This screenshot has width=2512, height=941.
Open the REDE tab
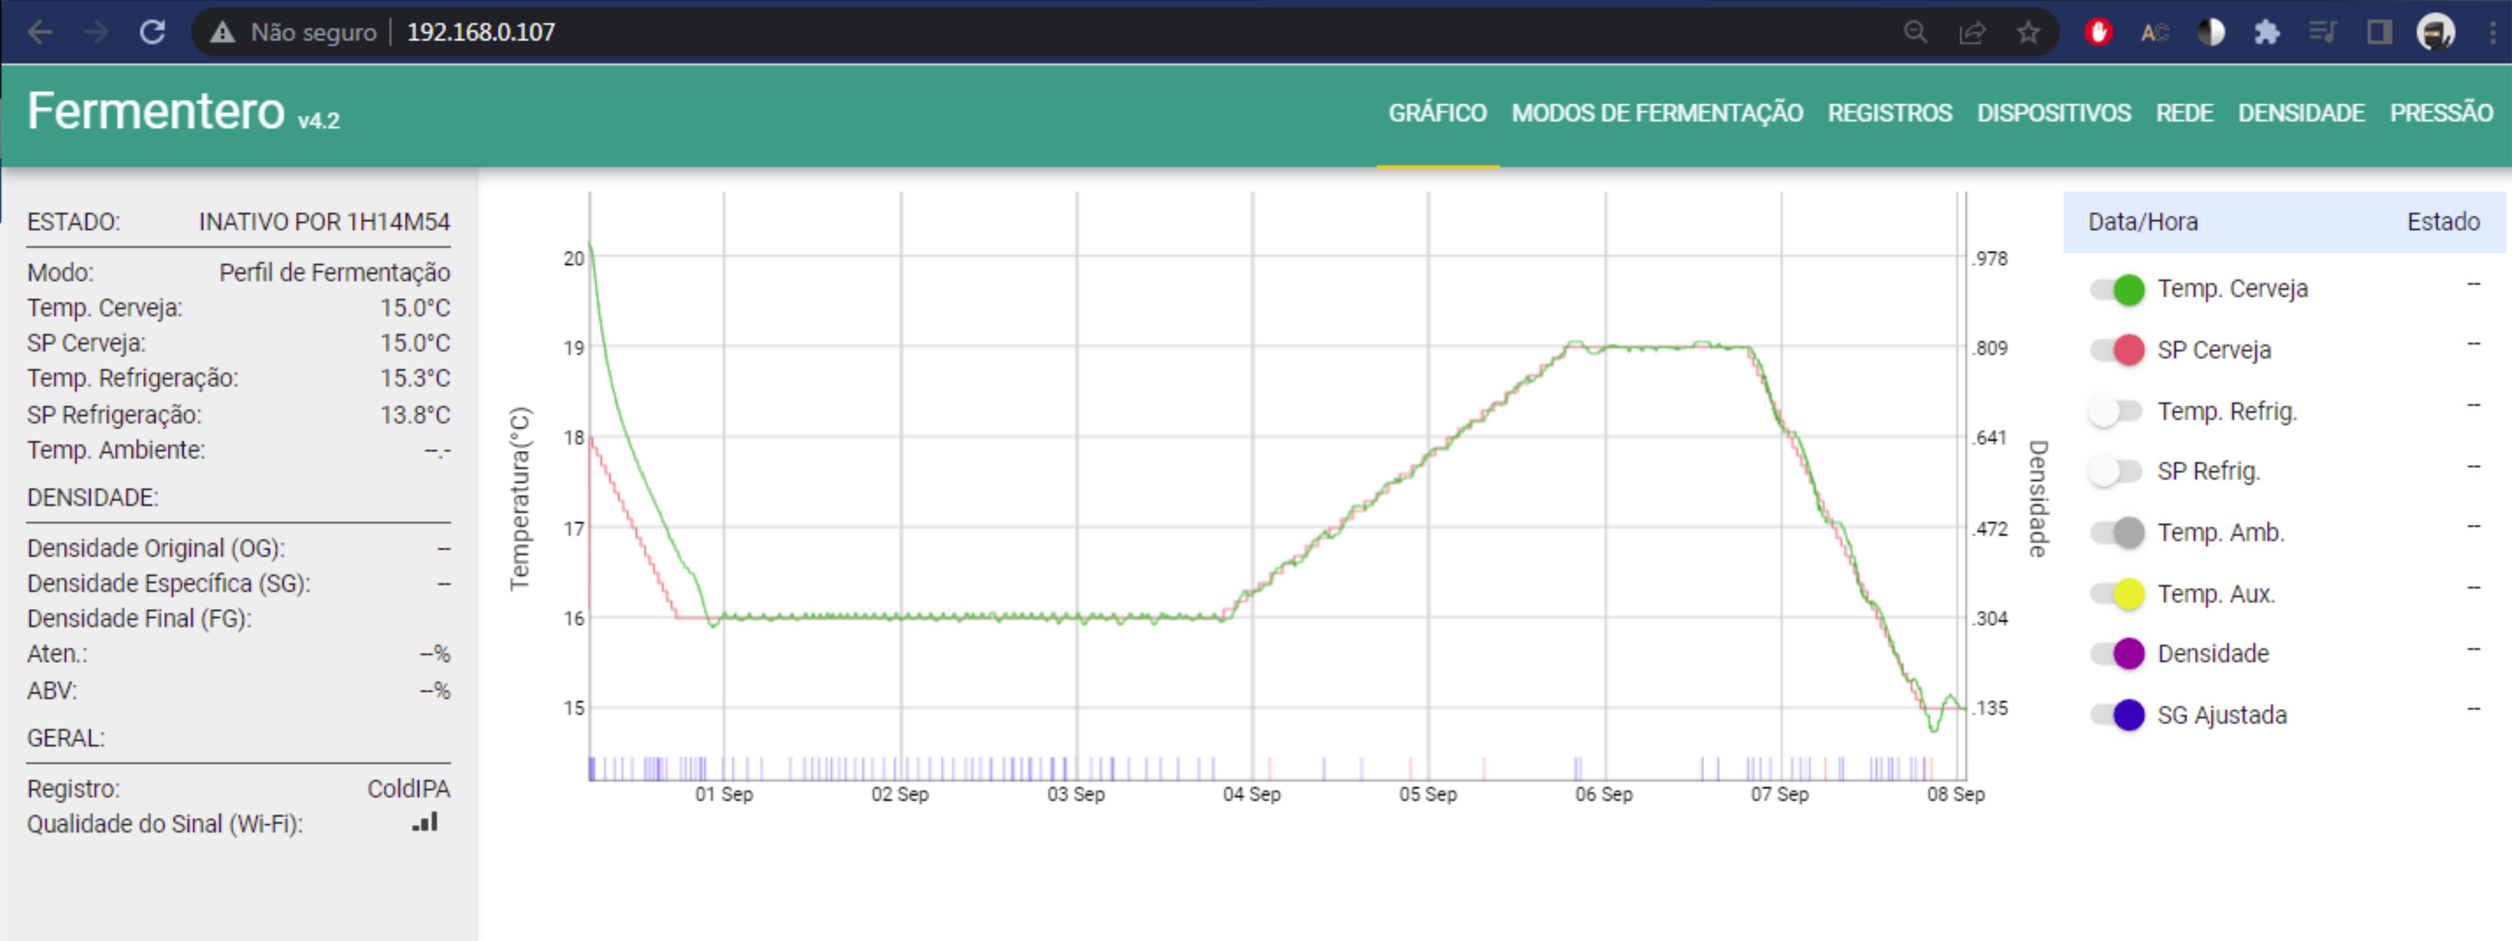[x=2184, y=113]
